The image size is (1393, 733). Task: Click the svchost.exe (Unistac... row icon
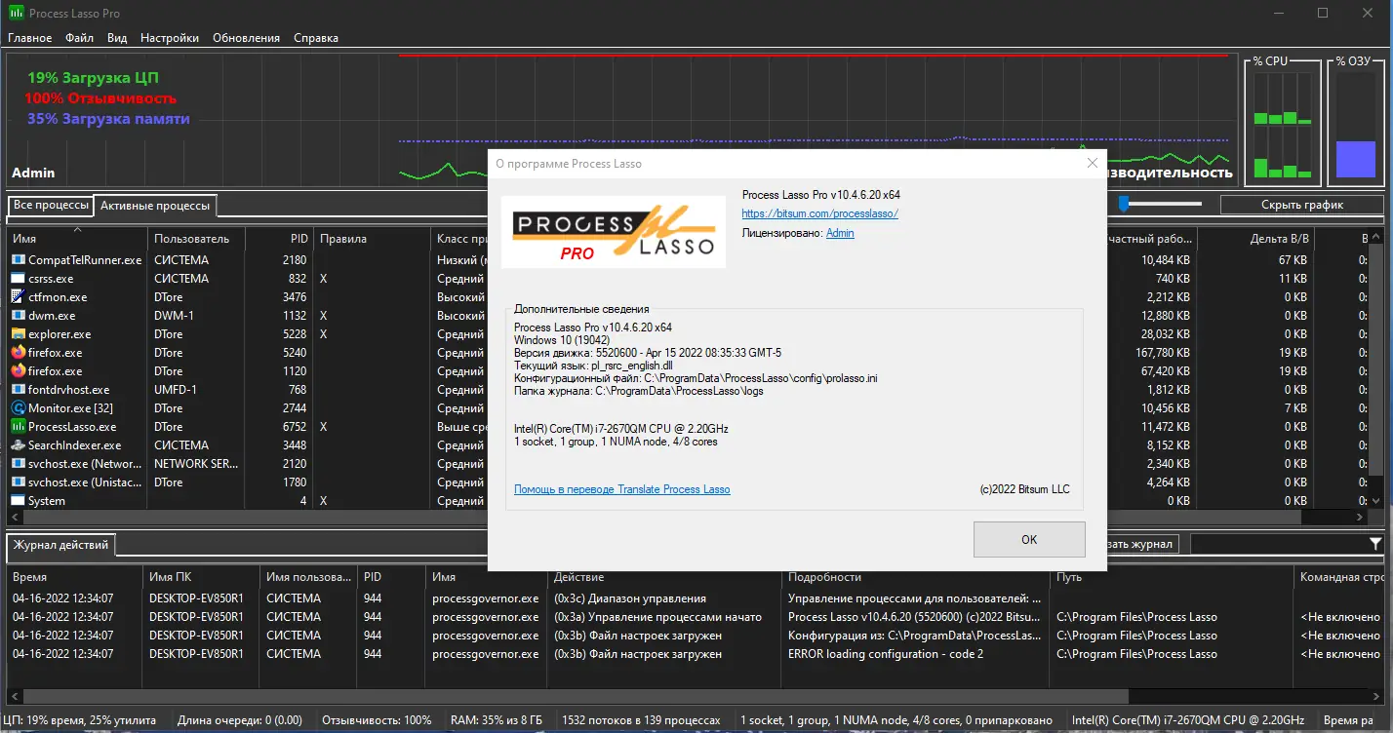point(19,482)
